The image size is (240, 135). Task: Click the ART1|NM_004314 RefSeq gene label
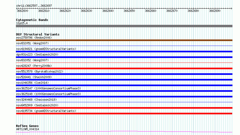[x=28, y=129]
